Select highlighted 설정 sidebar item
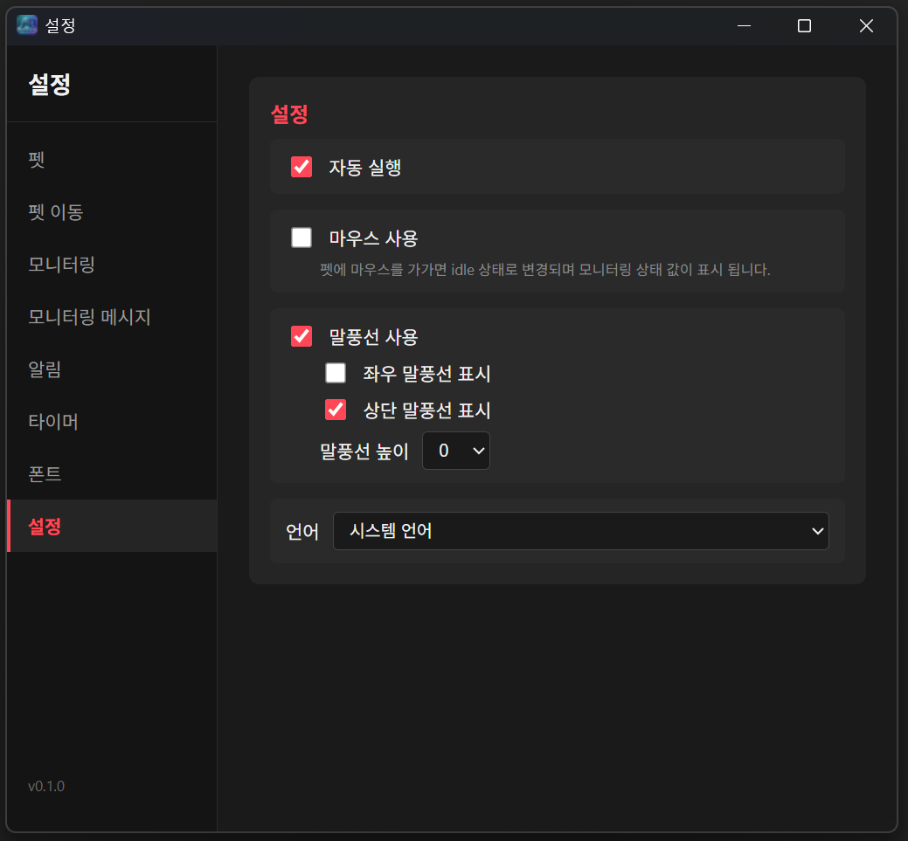Screen dimensions: 908x841 (x=112, y=526)
